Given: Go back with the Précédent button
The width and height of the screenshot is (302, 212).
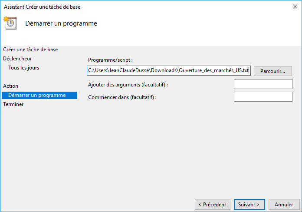Looking at the screenshot, I should [x=212, y=204].
